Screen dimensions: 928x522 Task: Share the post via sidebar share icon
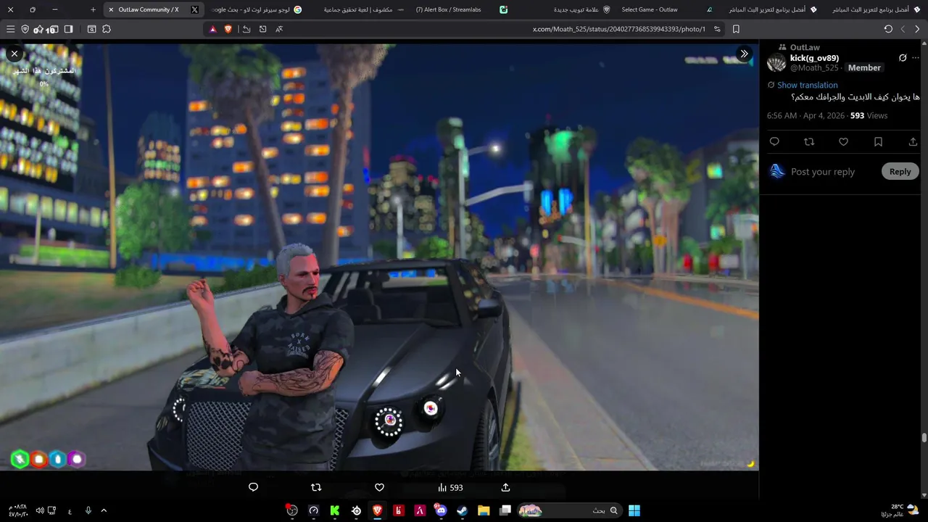click(x=913, y=142)
